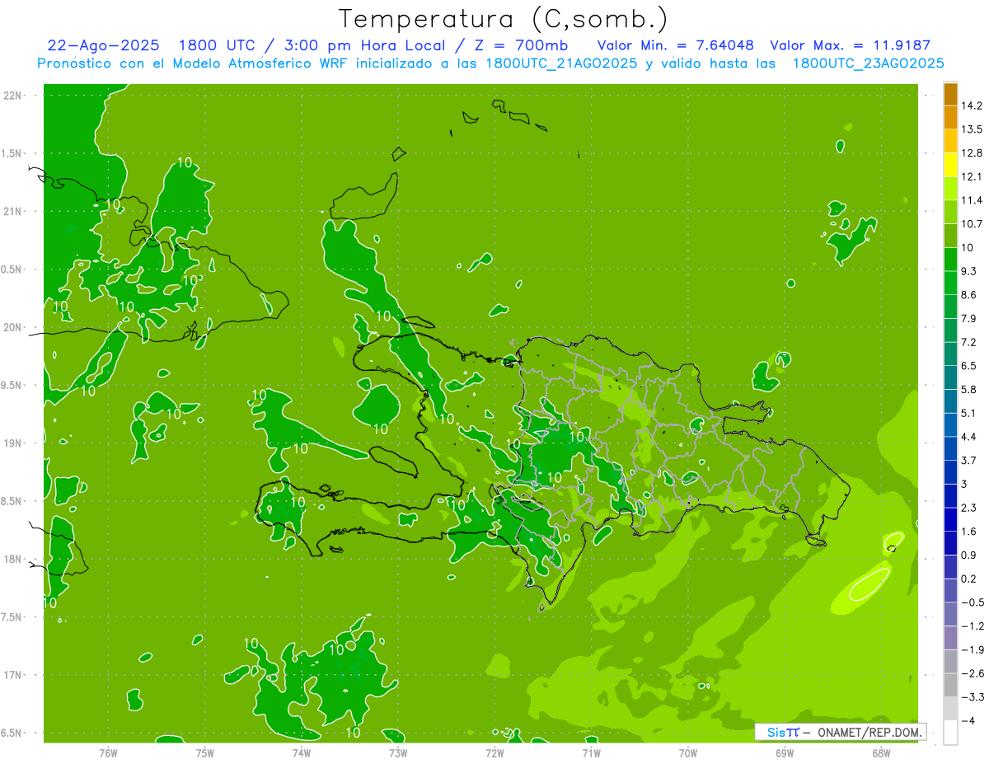The height and width of the screenshot is (764, 989).
Task: Click the legend value "10.7"
Action: pos(972,224)
